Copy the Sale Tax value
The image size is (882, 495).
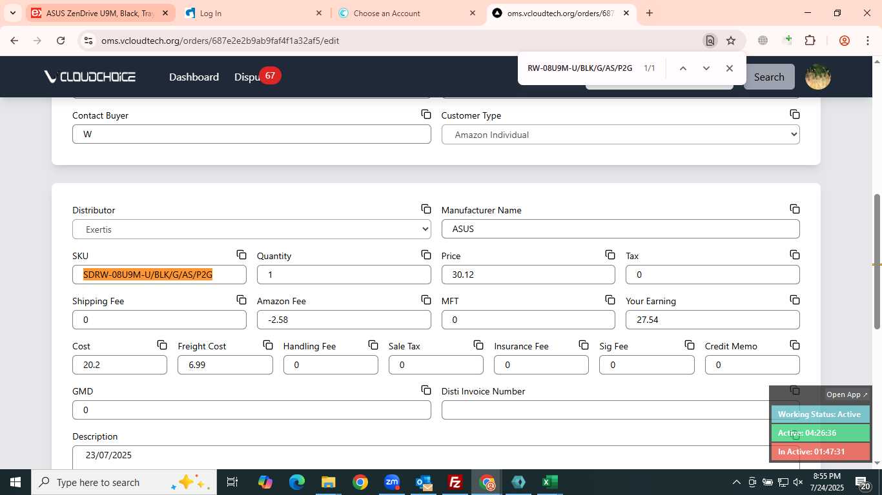tap(478, 345)
